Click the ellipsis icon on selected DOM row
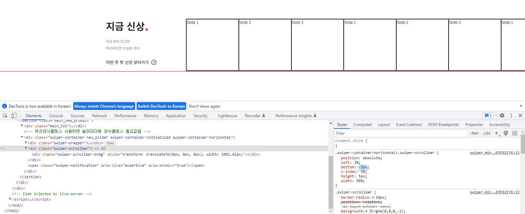Viewport: 525px width, 214px height. coord(2,148)
